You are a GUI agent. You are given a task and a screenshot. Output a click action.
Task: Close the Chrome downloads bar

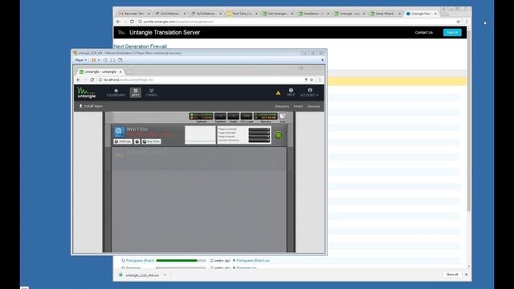click(466, 275)
